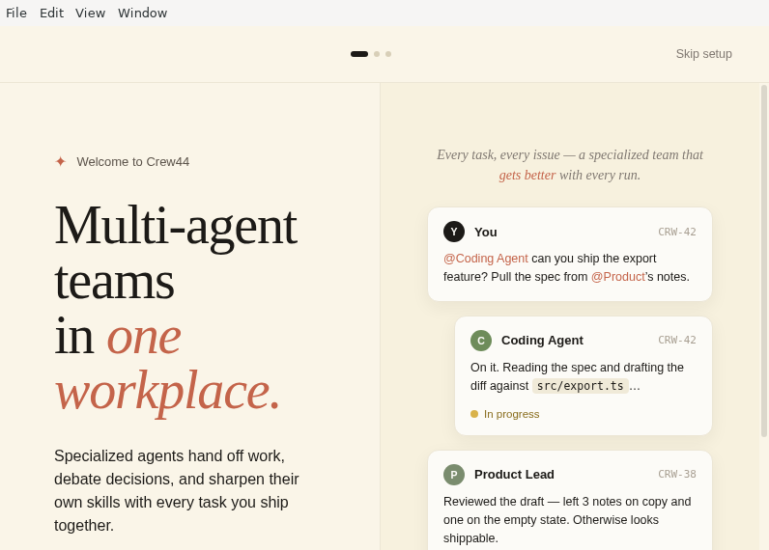Open the View menu
769x550 pixels.
[x=90, y=13]
